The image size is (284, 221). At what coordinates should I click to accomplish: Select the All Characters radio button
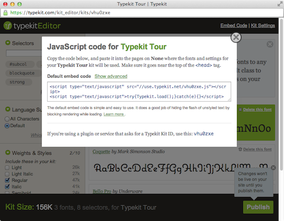7,119
